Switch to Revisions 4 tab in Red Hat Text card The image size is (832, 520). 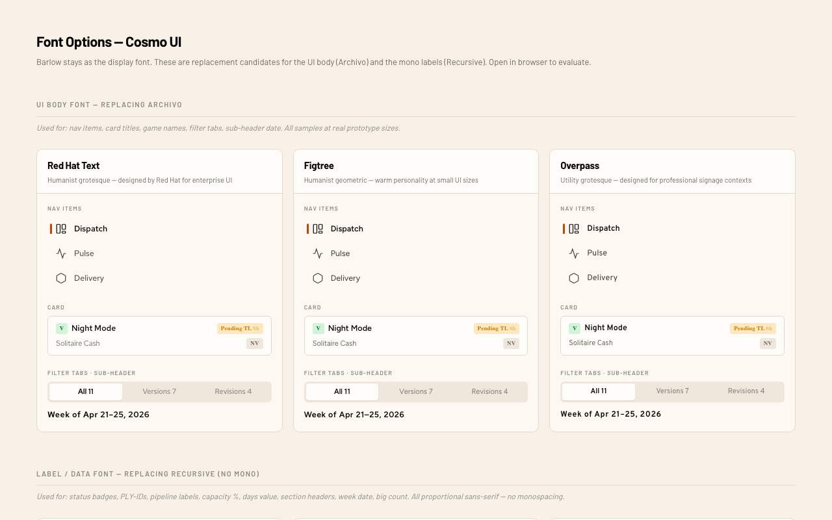[x=233, y=392]
